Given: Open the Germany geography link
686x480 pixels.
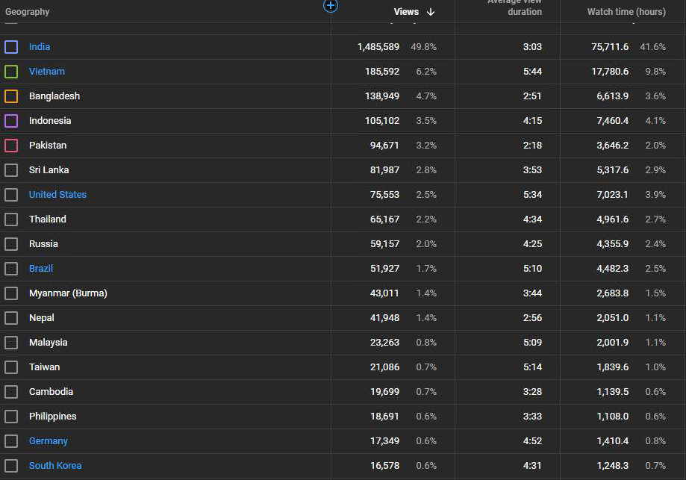Looking at the screenshot, I should click(48, 441).
